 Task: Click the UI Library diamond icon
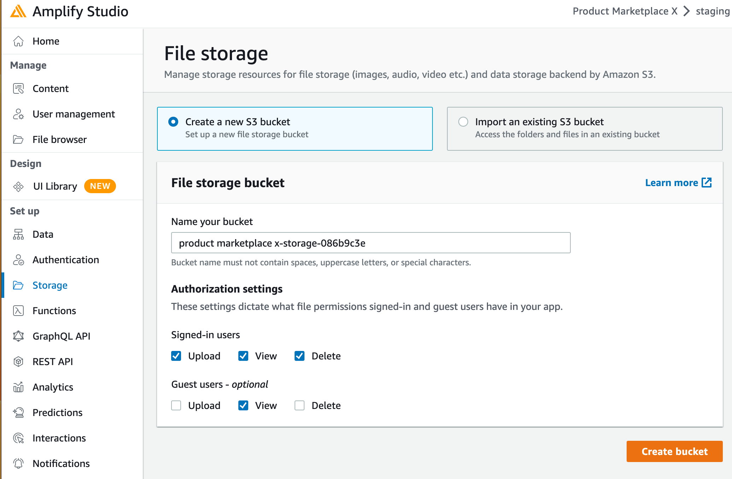(18, 186)
